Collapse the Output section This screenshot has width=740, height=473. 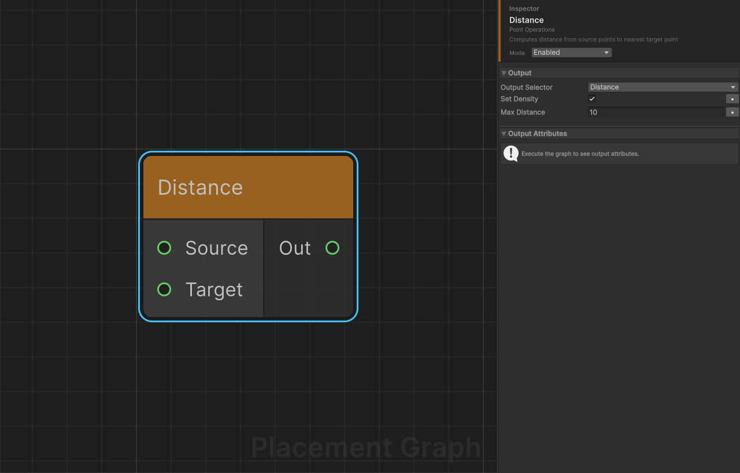[504, 73]
